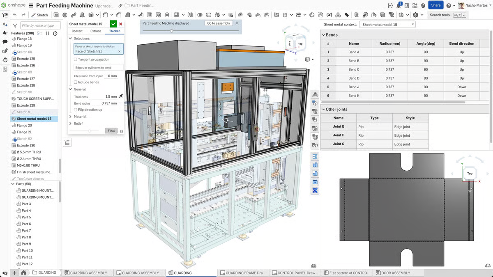Click the Redo arrow in toolbar
Viewport: 493px width, 277px height.
click(24, 15)
